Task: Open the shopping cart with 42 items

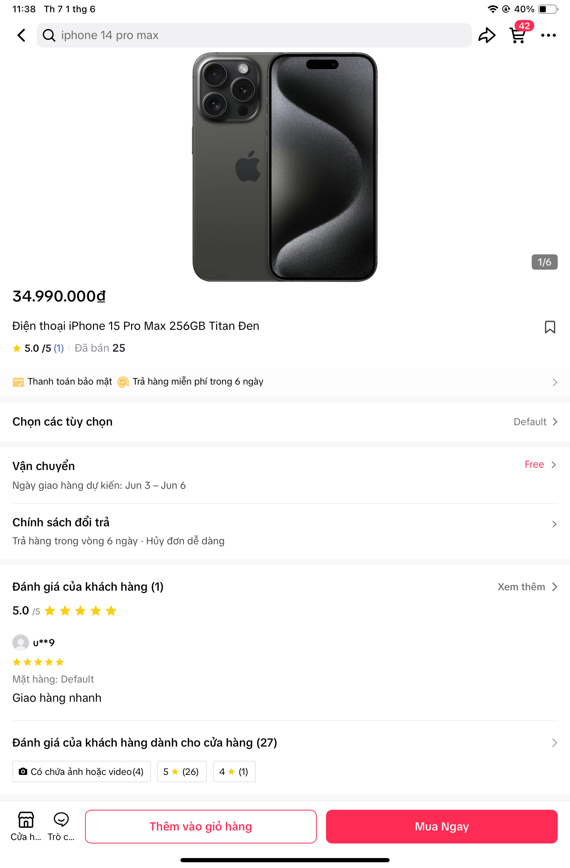Action: [x=518, y=36]
